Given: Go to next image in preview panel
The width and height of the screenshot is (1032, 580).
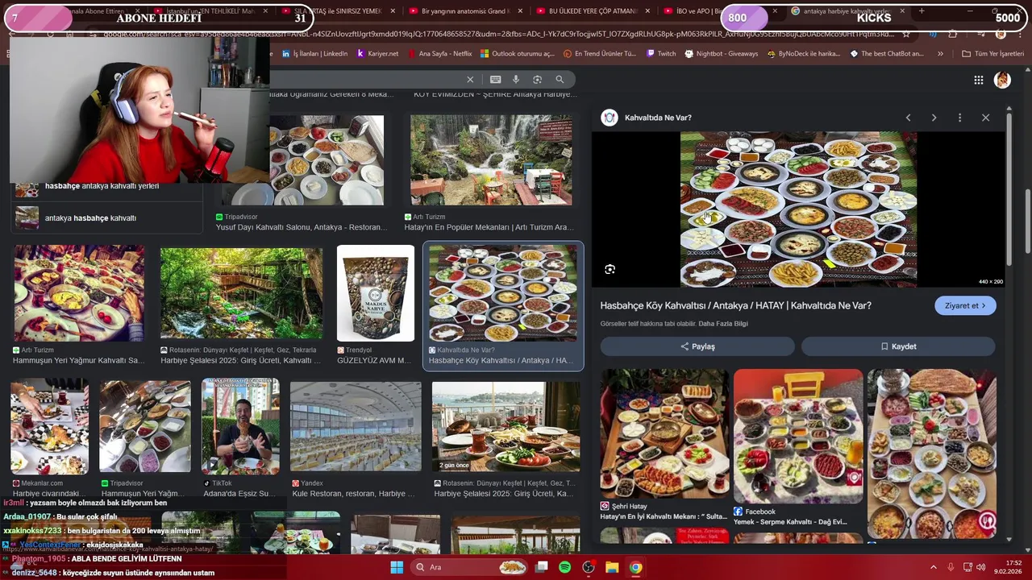Looking at the screenshot, I should 934,118.
